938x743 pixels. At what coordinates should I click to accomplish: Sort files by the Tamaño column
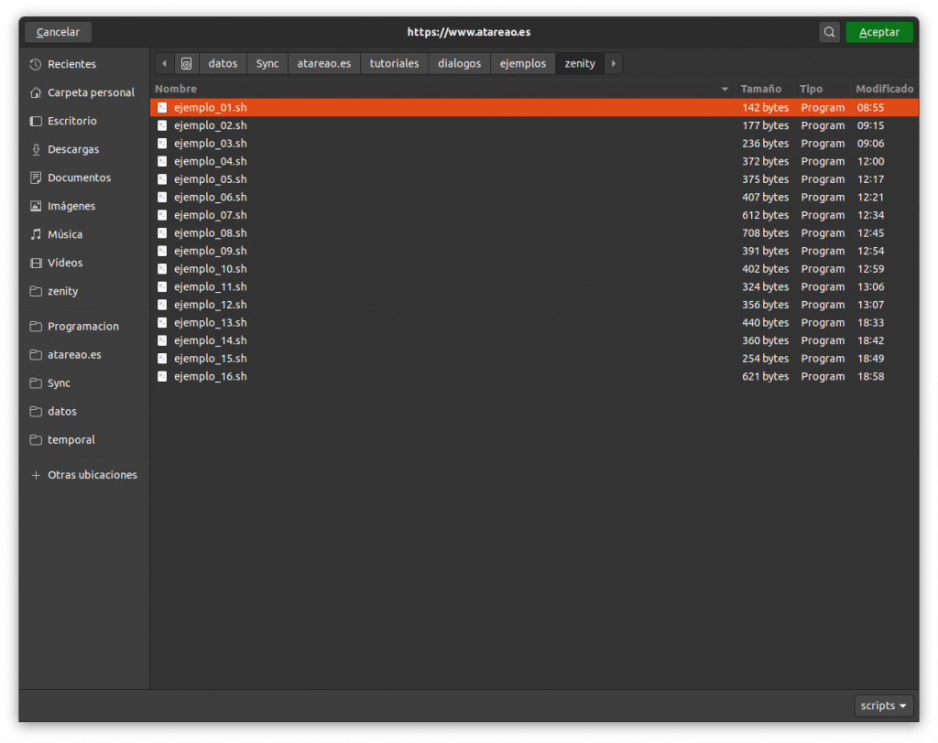click(x=761, y=89)
